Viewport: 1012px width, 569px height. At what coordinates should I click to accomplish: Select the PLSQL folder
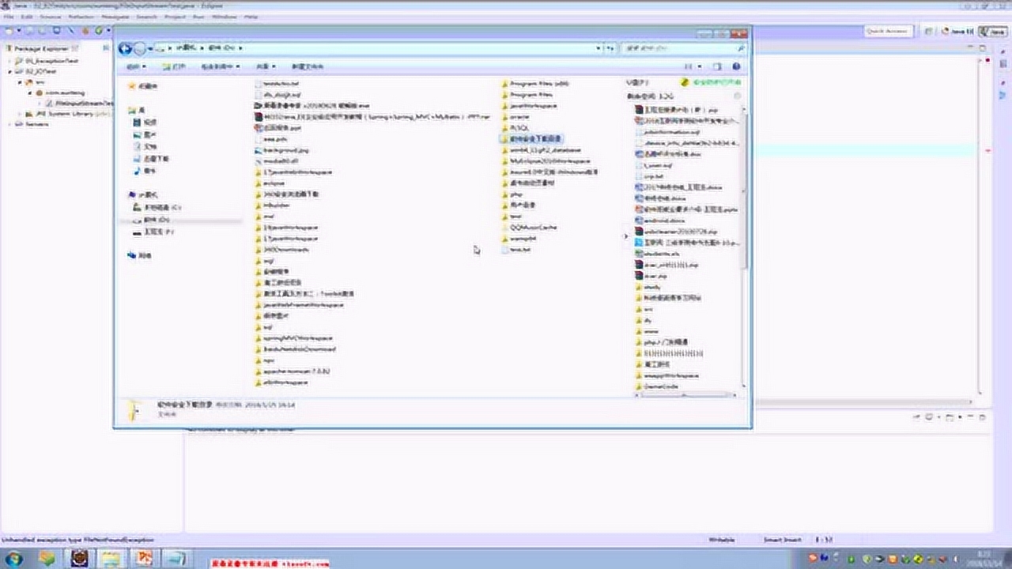click(515, 127)
